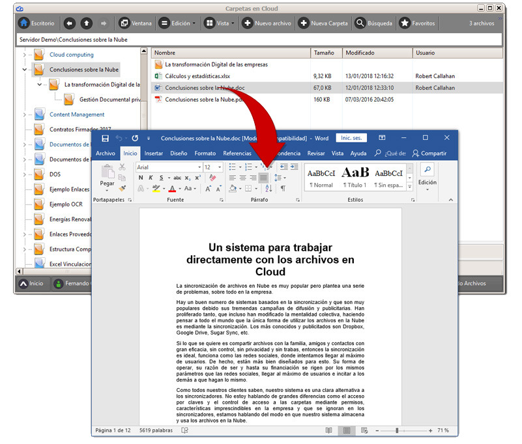This screenshot has width=522, height=444.
Task: Open the Arial font name dropdown
Action: 199,167
